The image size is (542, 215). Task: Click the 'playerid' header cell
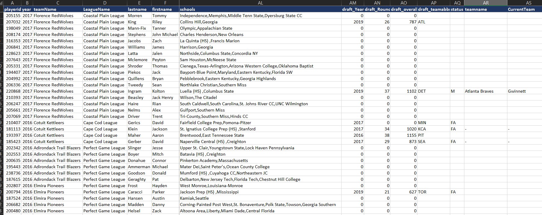[12, 9]
